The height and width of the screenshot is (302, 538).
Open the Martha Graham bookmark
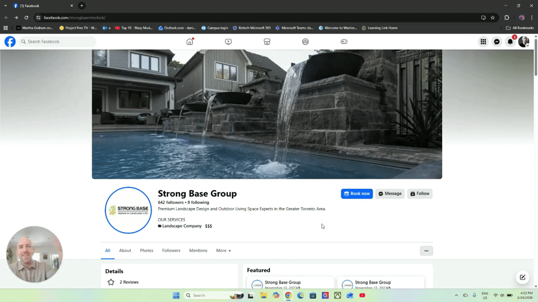click(x=35, y=28)
